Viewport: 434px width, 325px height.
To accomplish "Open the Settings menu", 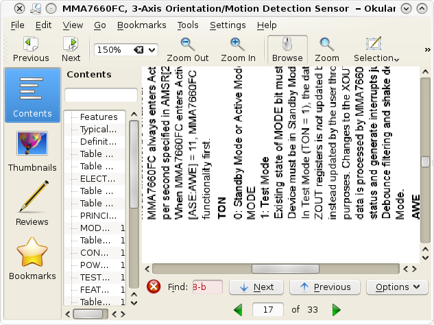I will (x=228, y=25).
